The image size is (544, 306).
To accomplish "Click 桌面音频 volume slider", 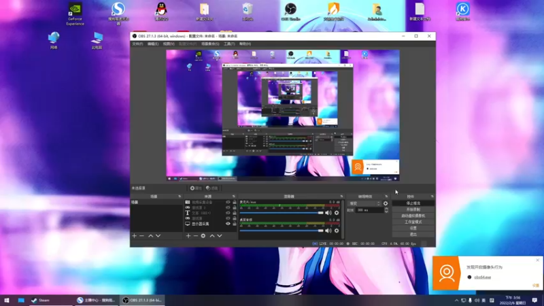I will point(282,231).
